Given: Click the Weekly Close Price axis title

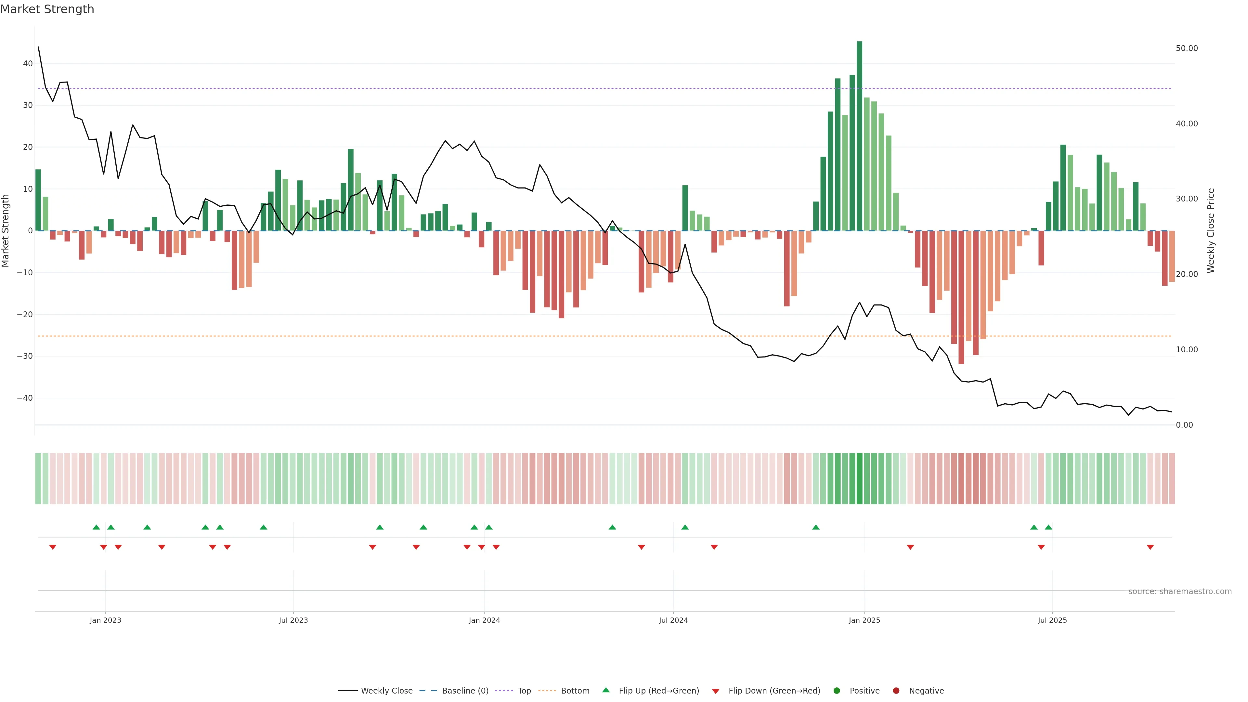Looking at the screenshot, I should coord(1211,231).
